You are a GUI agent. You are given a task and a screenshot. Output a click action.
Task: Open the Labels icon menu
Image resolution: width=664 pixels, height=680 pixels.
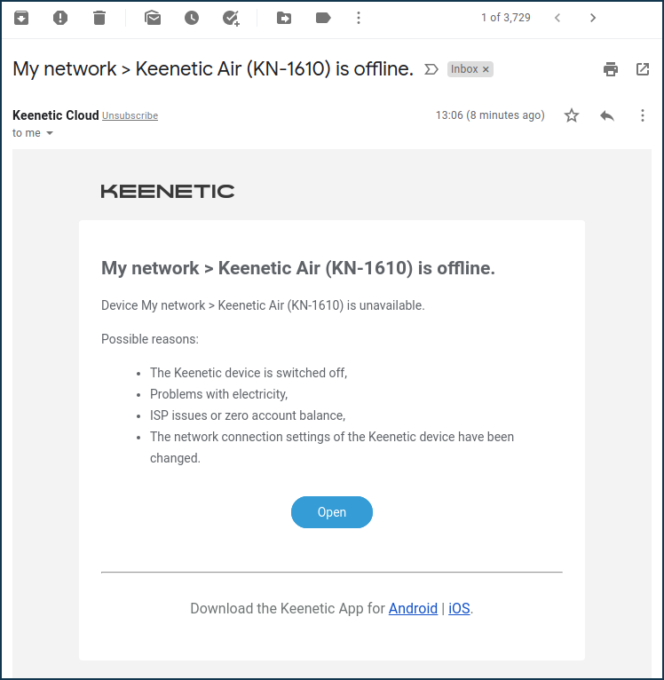[x=323, y=18]
